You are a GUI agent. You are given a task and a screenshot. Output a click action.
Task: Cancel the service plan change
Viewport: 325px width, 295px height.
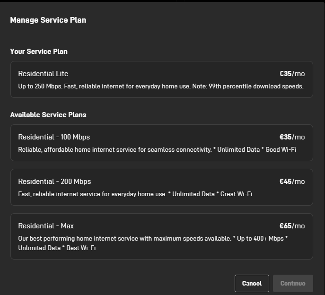252,283
